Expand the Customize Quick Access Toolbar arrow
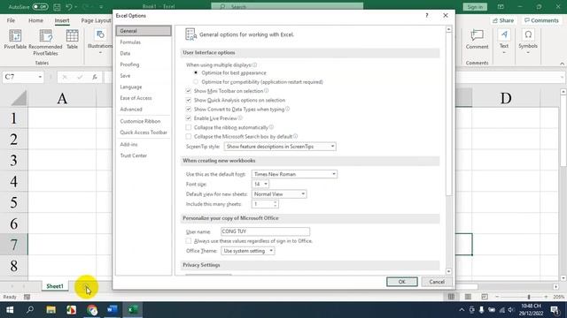This screenshot has width=567, height=318. (x=101, y=7)
